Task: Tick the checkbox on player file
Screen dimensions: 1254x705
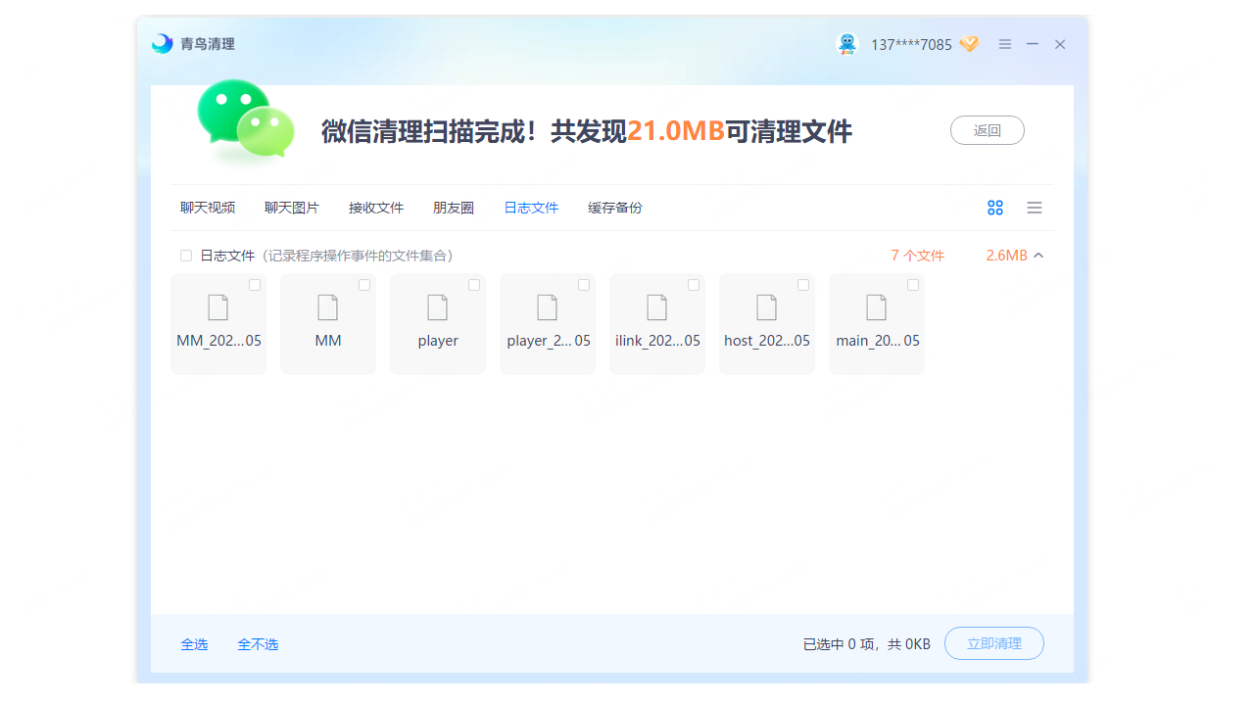Action: click(474, 285)
